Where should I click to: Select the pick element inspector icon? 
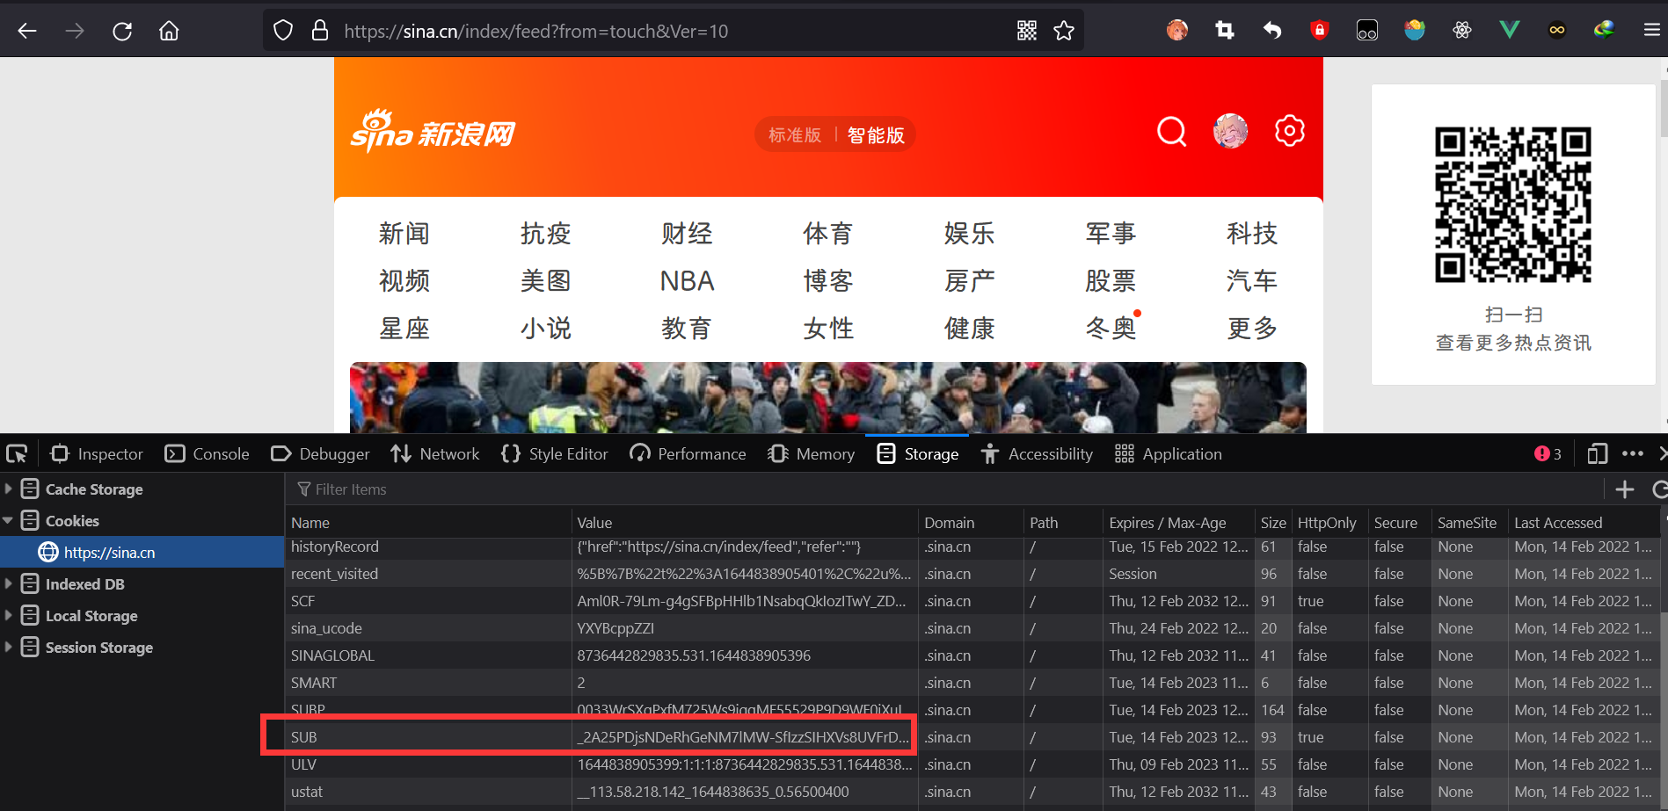(x=17, y=453)
